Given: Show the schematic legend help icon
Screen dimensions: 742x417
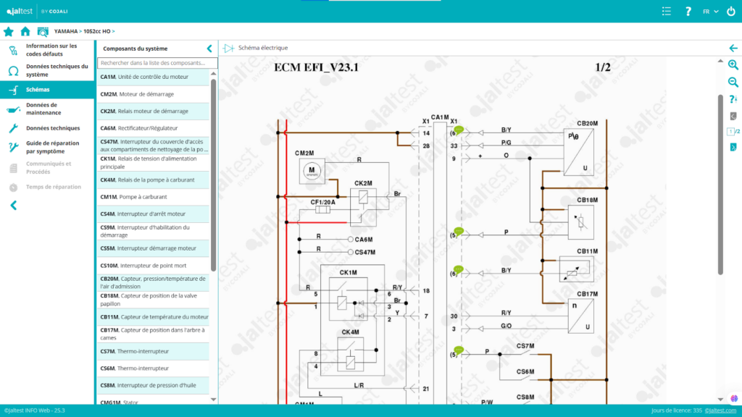Looking at the screenshot, I should [x=733, y=99].
